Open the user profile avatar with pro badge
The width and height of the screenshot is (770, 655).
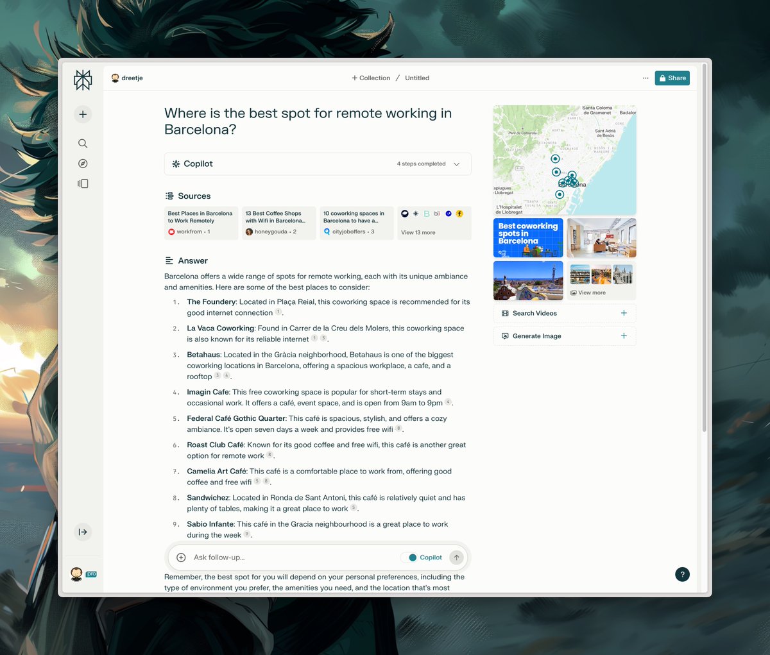[77, 574]
